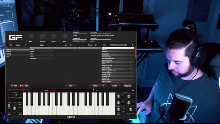Click the Next patch button

[x=26, y=86]
